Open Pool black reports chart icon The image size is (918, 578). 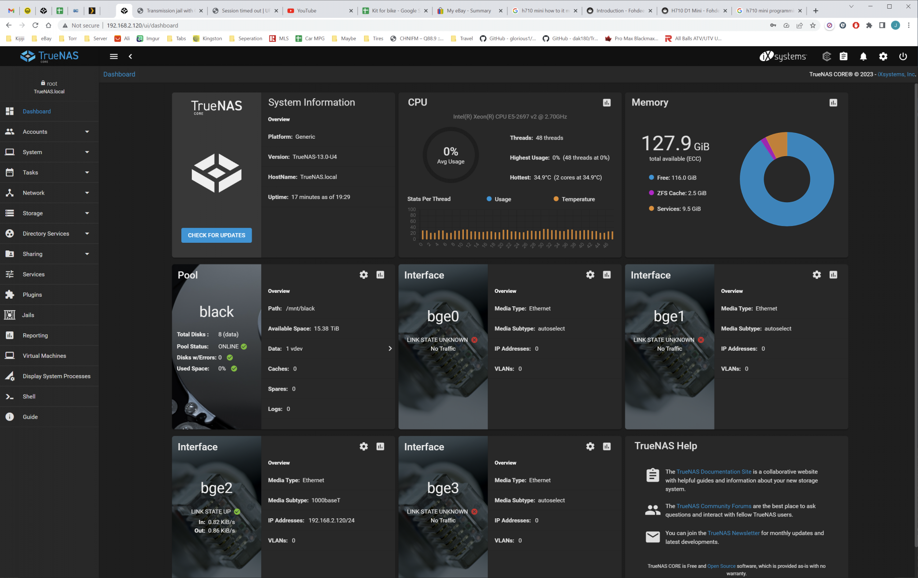(x=380, y=275)
